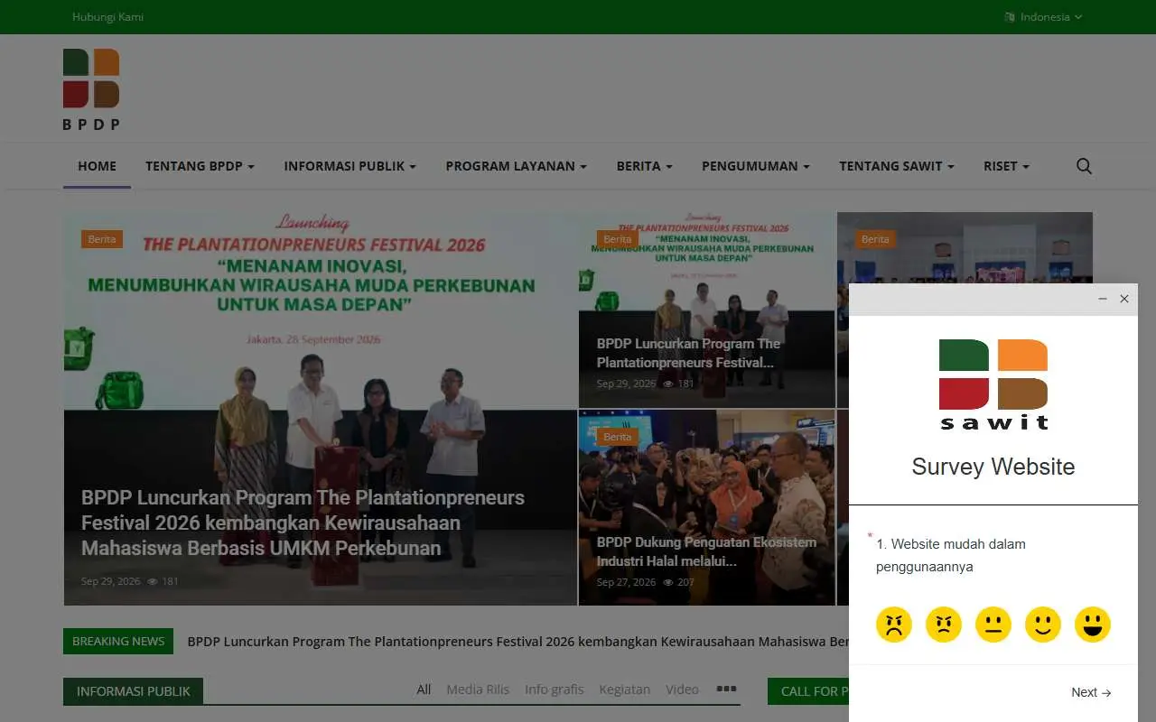Close the Survey Website popup

click(x=1124, y=299)
